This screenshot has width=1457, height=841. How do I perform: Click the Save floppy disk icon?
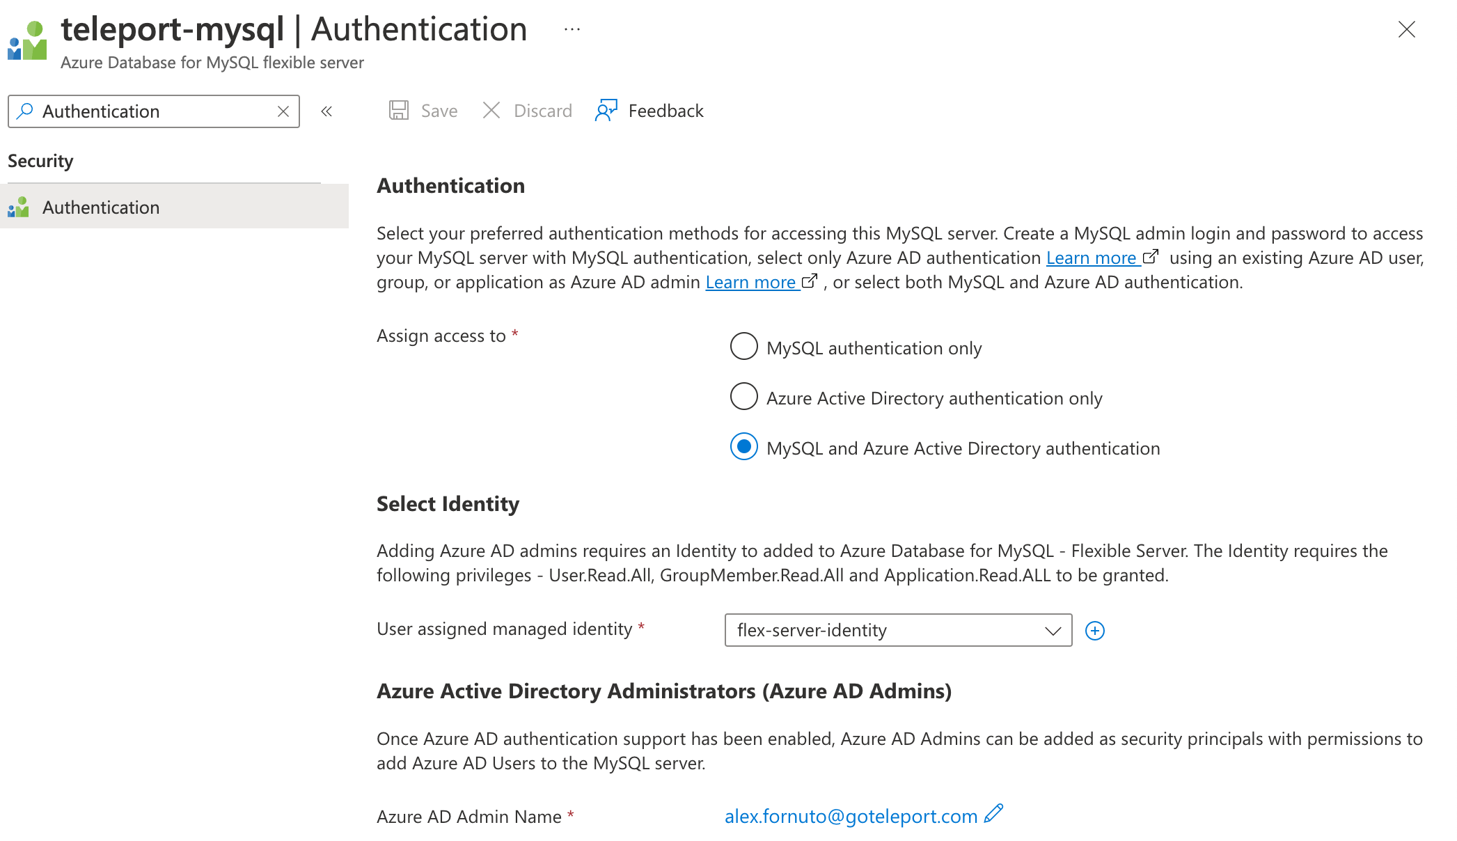pos(399,111)
